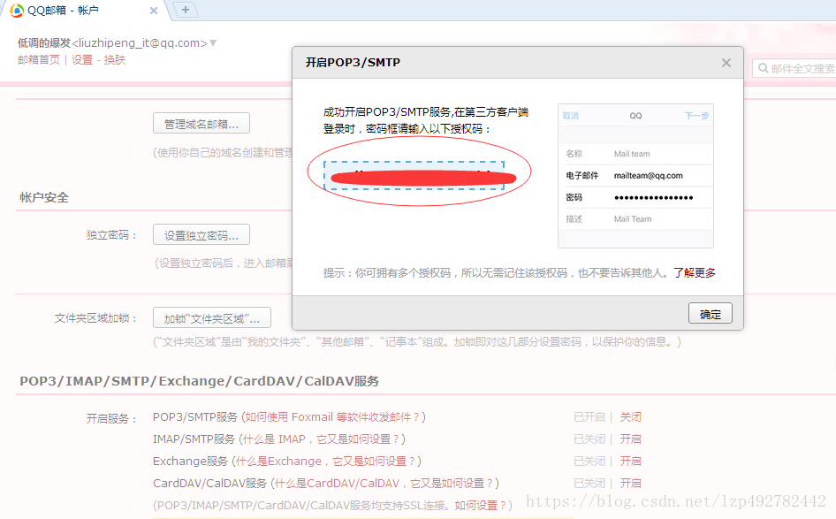Click the 独立密码 label
Viewport: 836px width, 519px height.
[111, 235]
